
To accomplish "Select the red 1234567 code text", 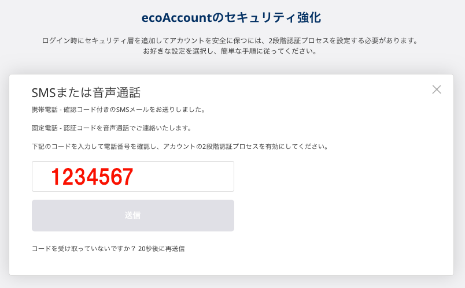I will tap(92, 177).
